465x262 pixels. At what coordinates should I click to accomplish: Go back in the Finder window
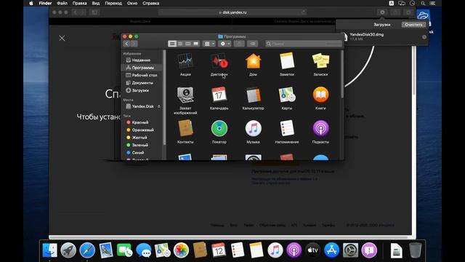pyautogui.click(x=126, y=44)
